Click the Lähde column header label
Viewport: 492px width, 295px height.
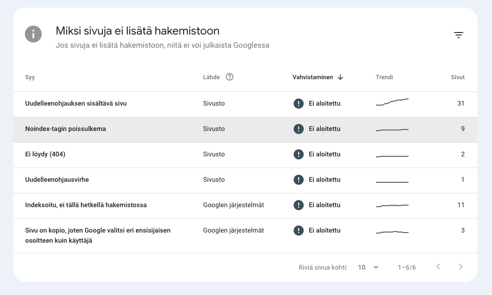tap(211, 77)
